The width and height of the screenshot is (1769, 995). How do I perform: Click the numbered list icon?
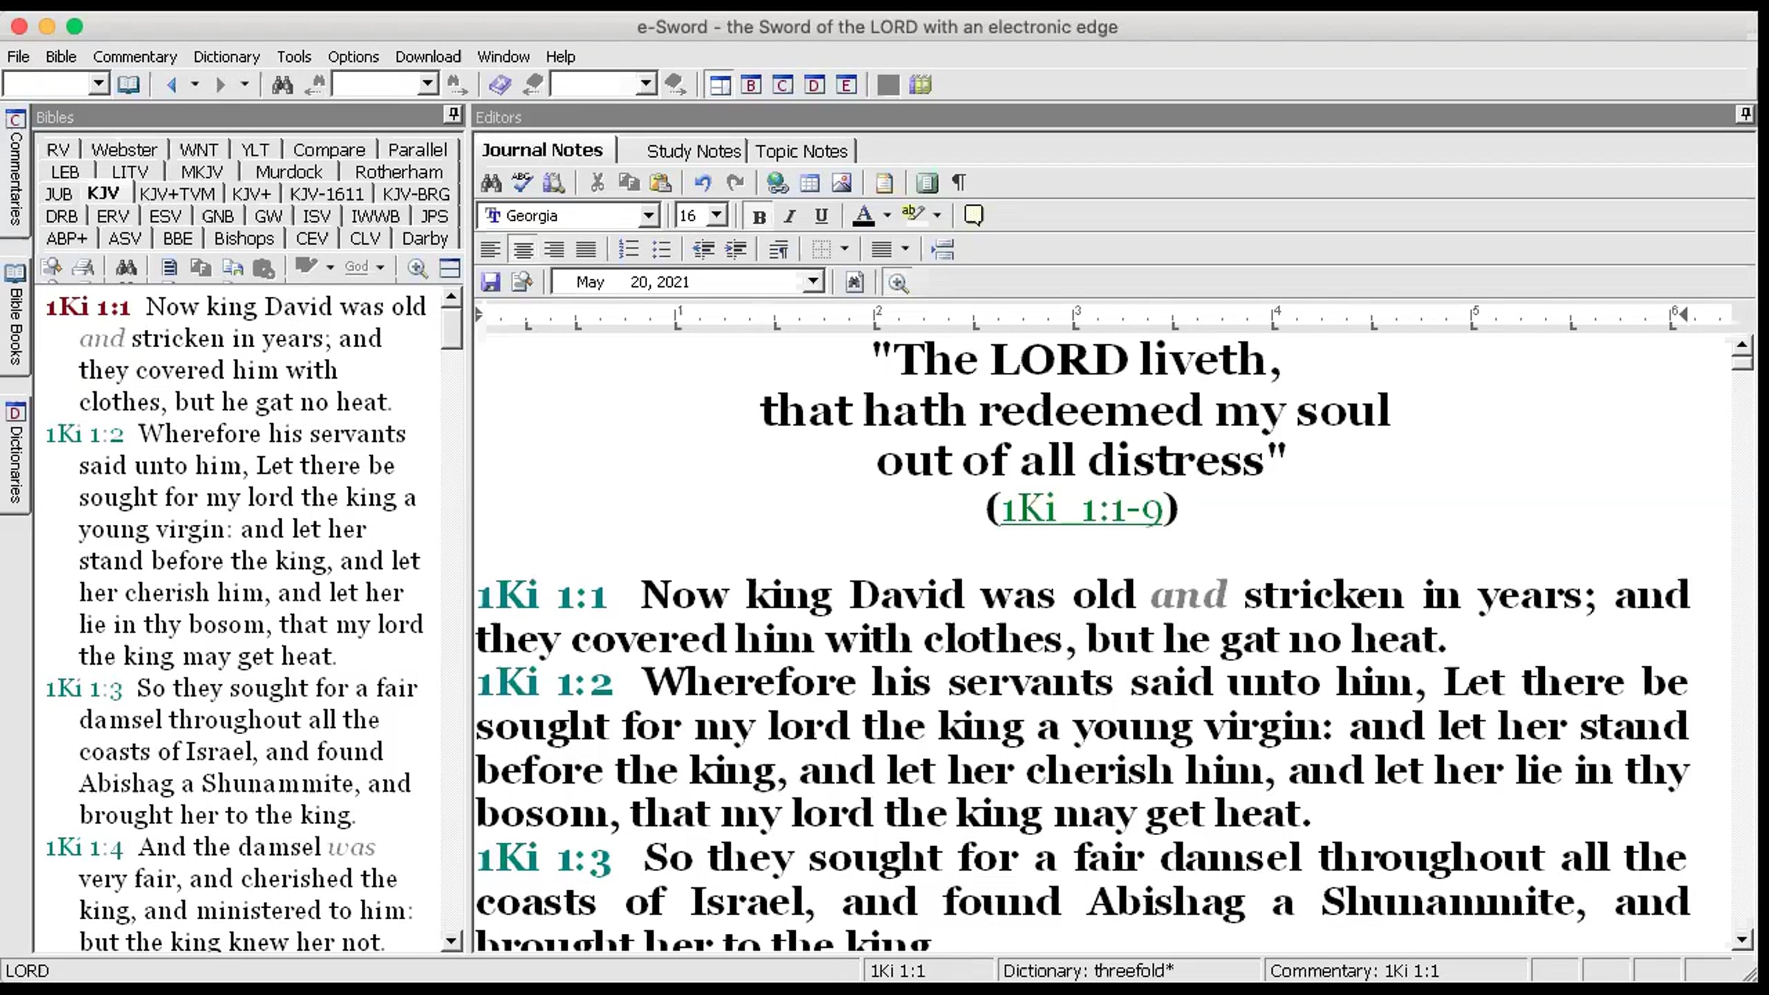coord(628,249)
